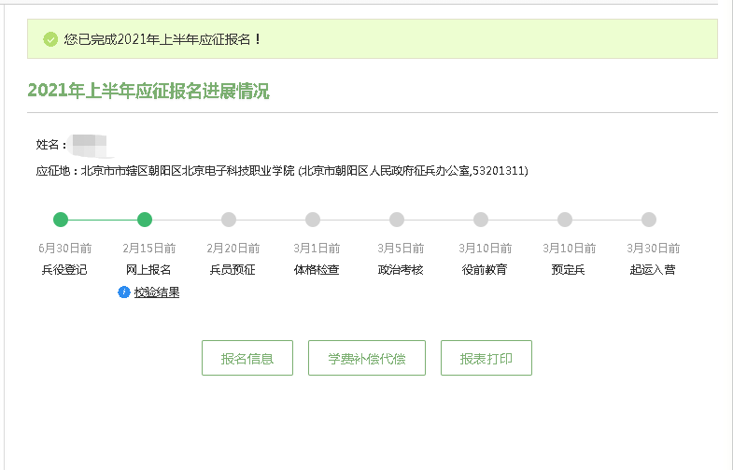Click the gray step dot above 兵员预征
The width and height of the screenshot is (733, 470).
[x=229, y=220]
